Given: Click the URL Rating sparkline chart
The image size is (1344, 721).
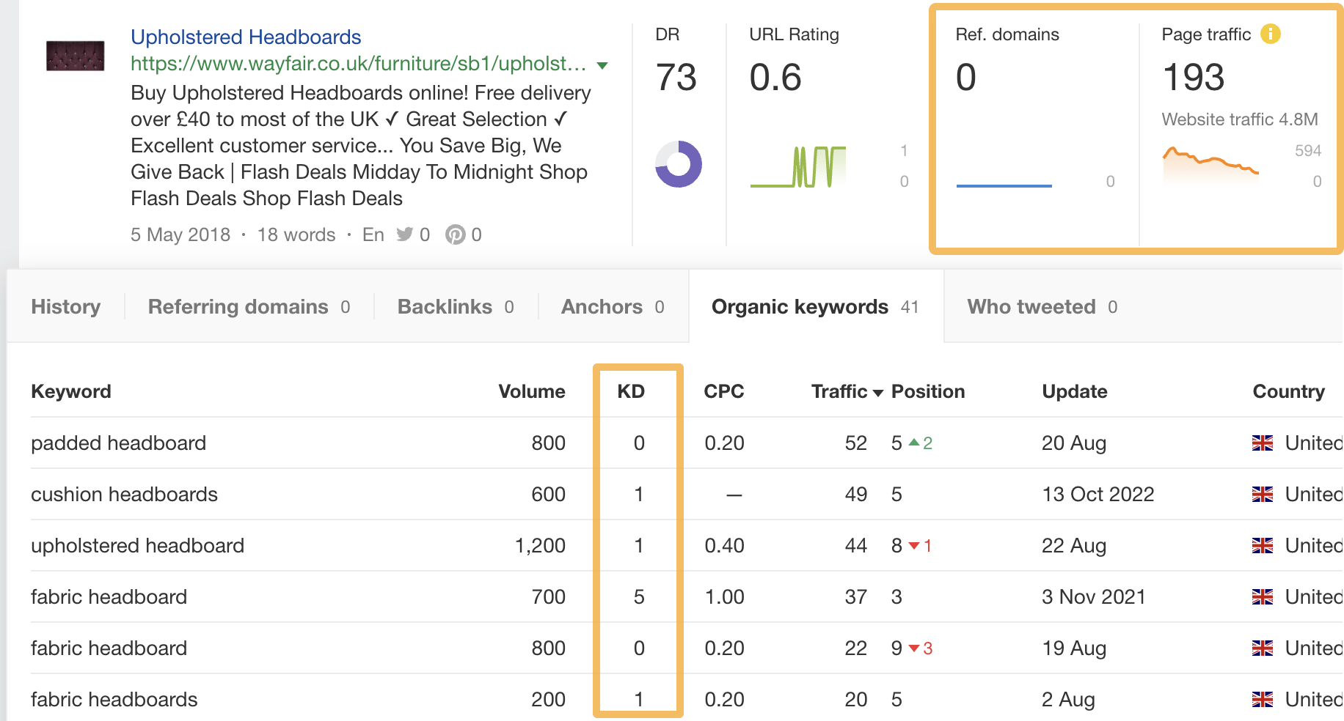Looking at the screenshot, I should (800, 166).
